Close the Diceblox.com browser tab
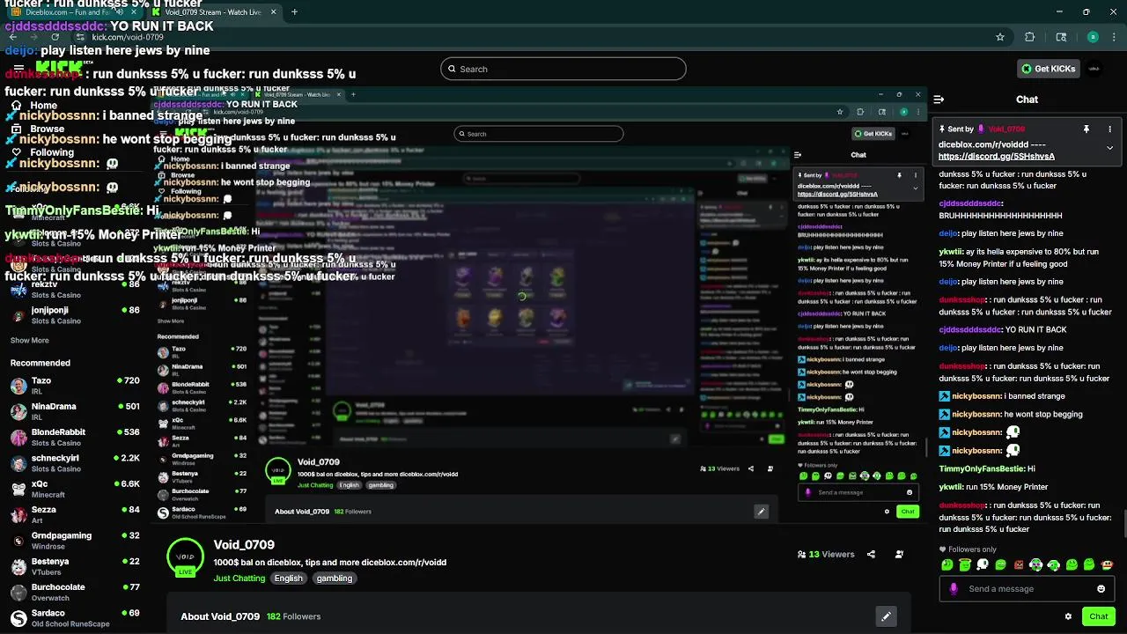1127x634 pixels. (x=134, y=12)
